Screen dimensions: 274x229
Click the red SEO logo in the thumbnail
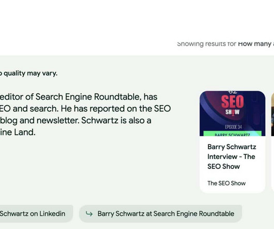click(233, 102)
